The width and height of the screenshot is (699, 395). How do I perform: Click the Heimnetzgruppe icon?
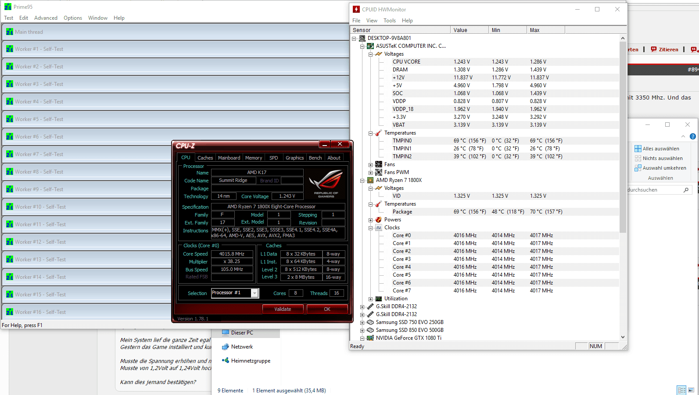click(226, 360)
